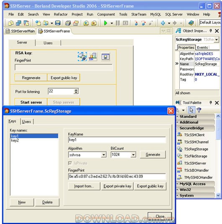This screenshot has width=222, height=224.
Task: Click the Export private key button
Action: click(x=117, y=186)
